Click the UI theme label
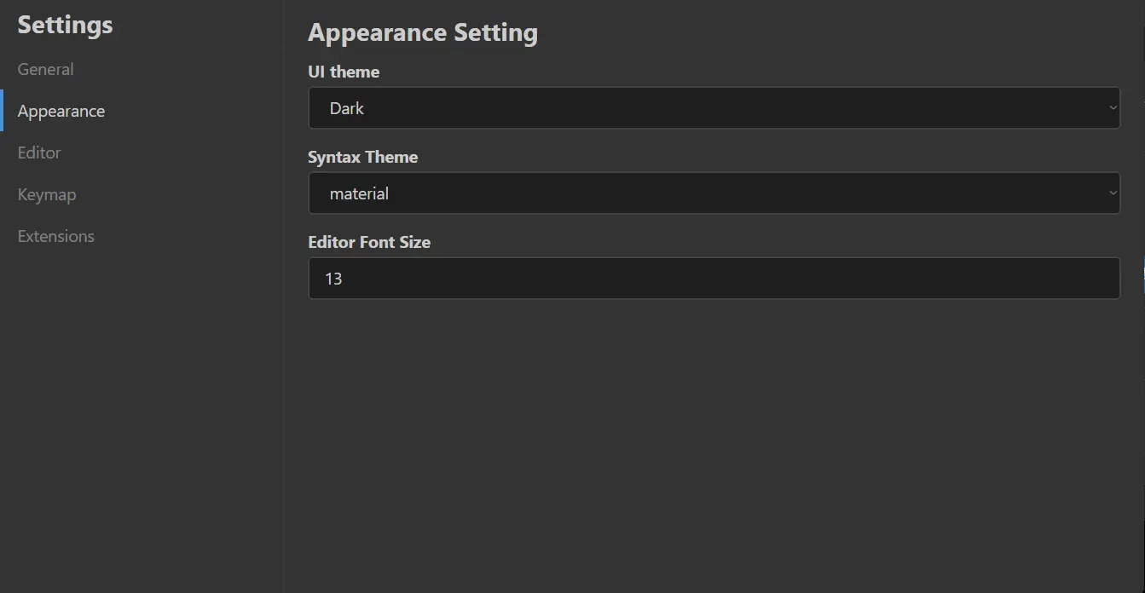The image size is (1145, 593). coord(344,72)
